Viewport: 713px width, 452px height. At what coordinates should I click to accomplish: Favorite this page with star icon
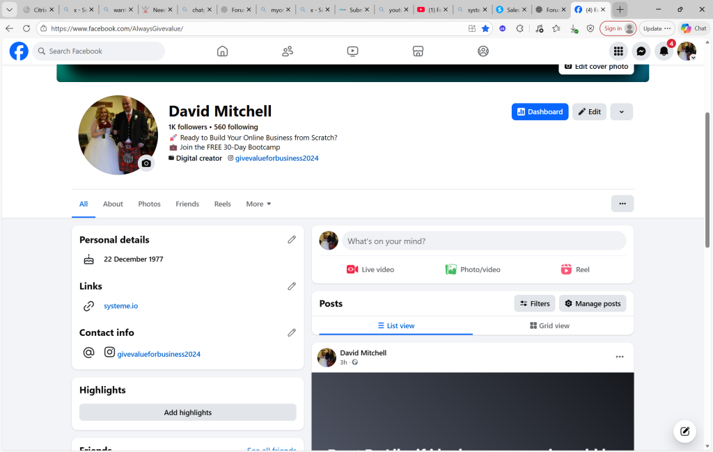(x=485, y=29)
